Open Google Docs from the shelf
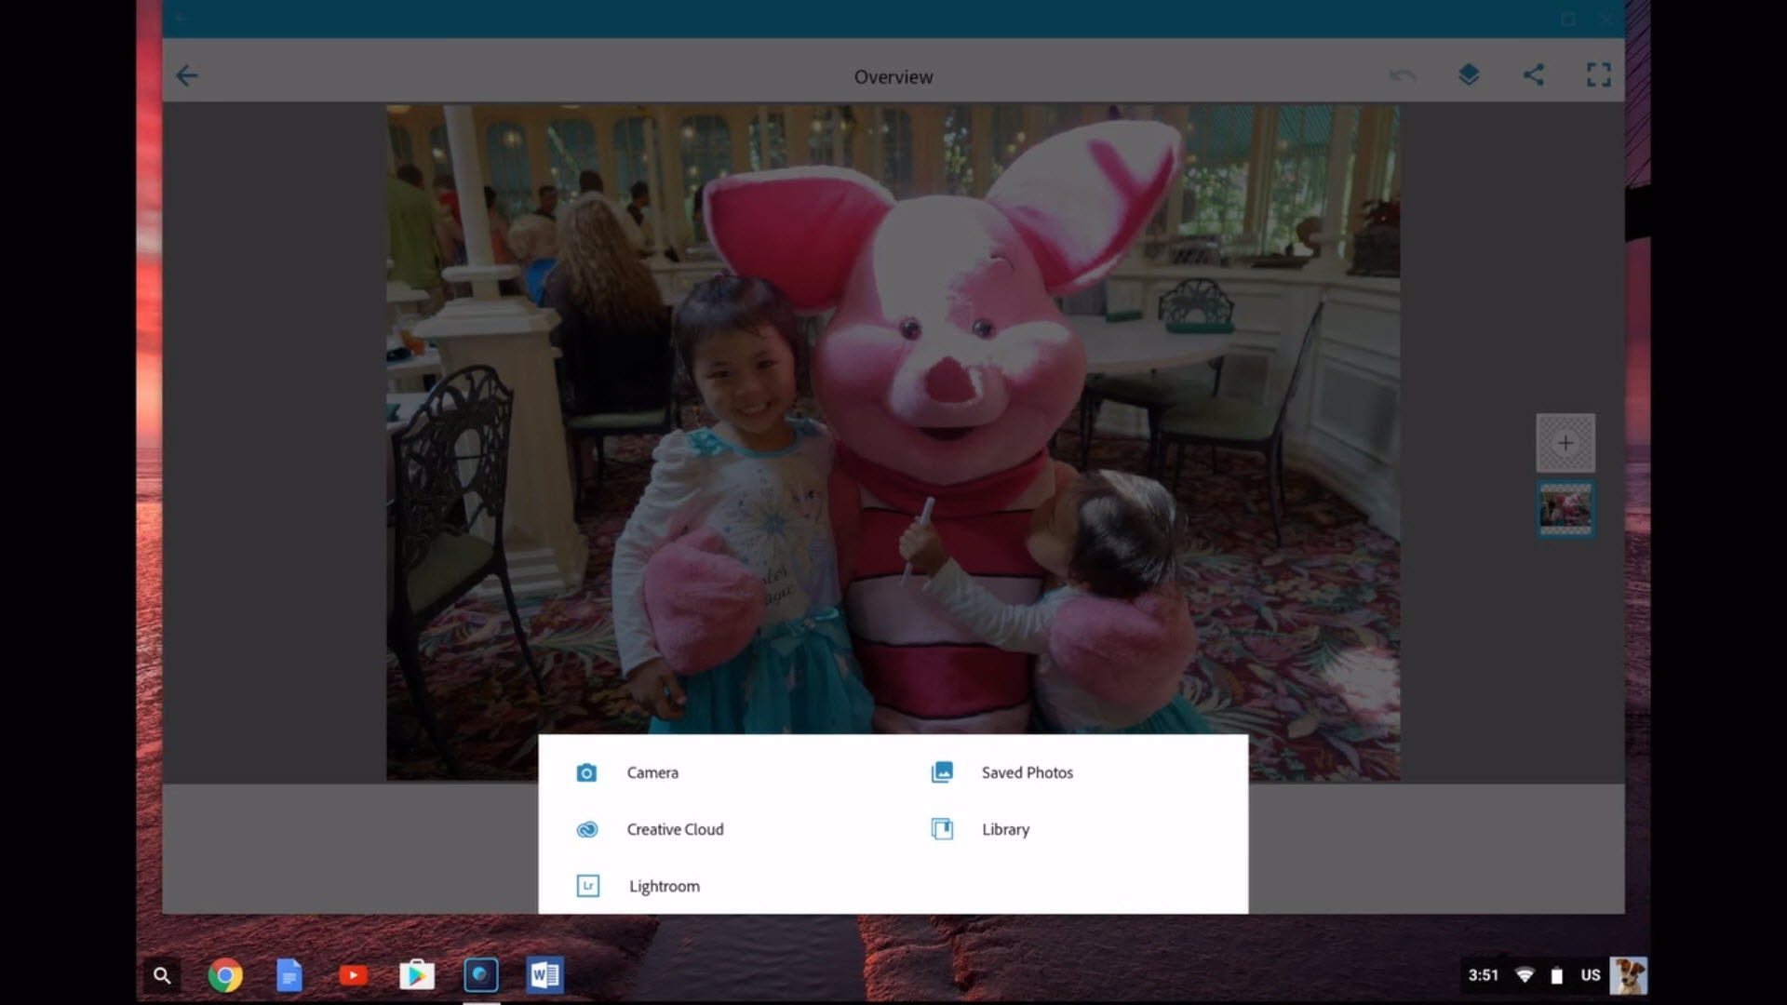Image resolution: width=1787 pixels, height=1005 pixels. click(289, 975)
